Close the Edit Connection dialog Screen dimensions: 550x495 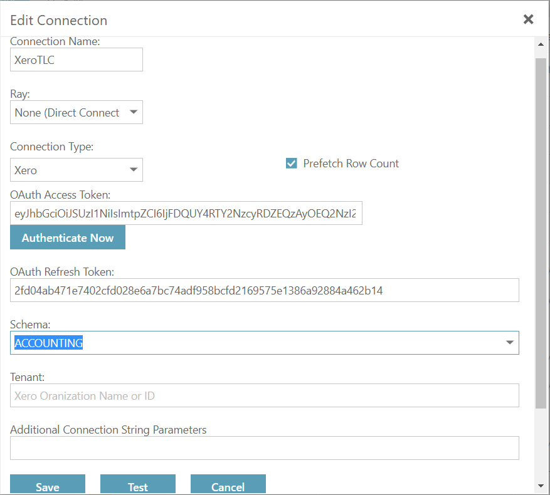click(528, 19)
